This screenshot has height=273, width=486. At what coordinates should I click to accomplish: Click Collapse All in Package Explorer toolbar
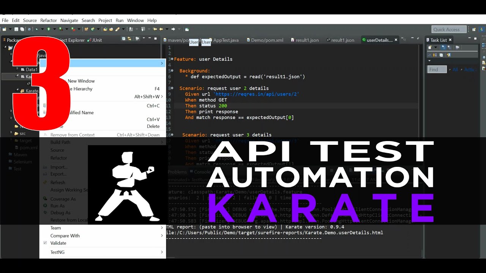click(123, 39)
